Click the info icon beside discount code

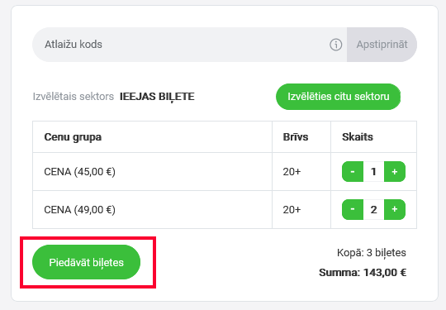[x=335, y=45]
